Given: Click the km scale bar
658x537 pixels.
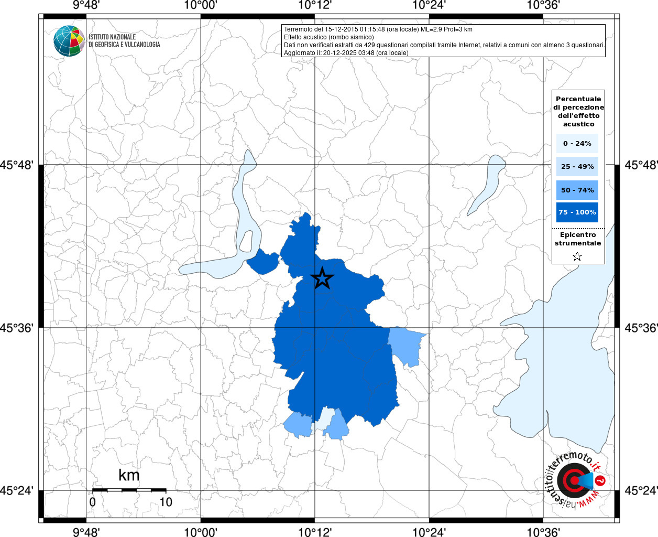Looking at the screenshot, I should [129, 490].
